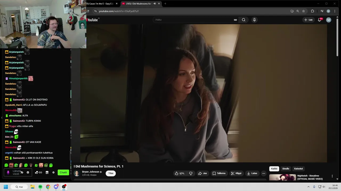Viewport: 341px width, 191px height.
Task: Click the green Chatti send button
Action: pos(63,172)
